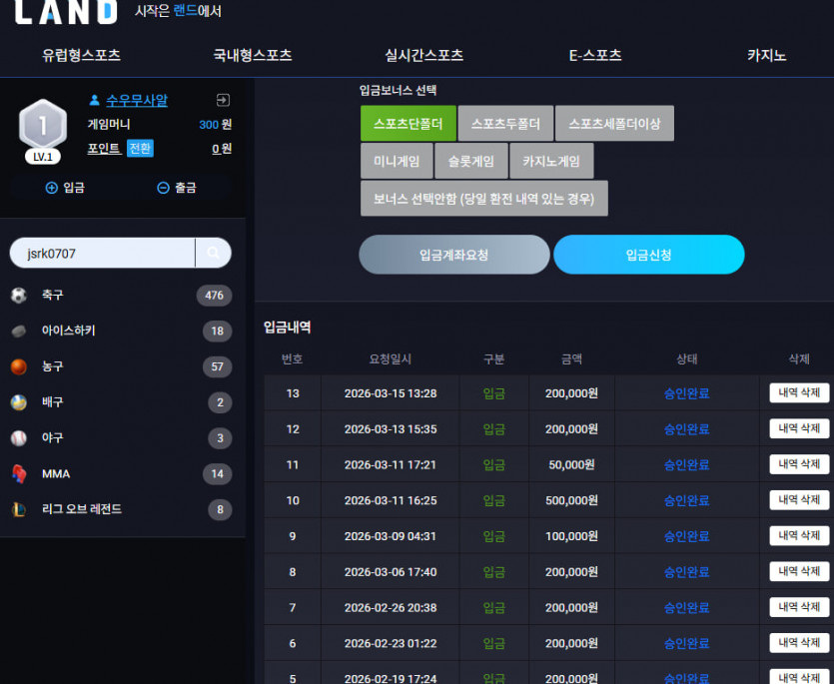Delete deposit record number 13
The width and height of the screenshot is (834, 684).
799,393
